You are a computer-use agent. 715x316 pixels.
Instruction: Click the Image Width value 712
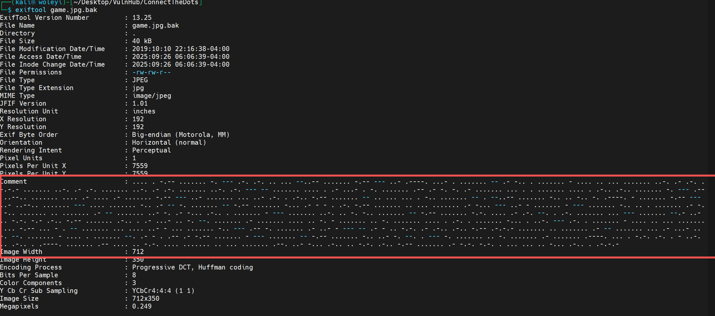[138, 252]
